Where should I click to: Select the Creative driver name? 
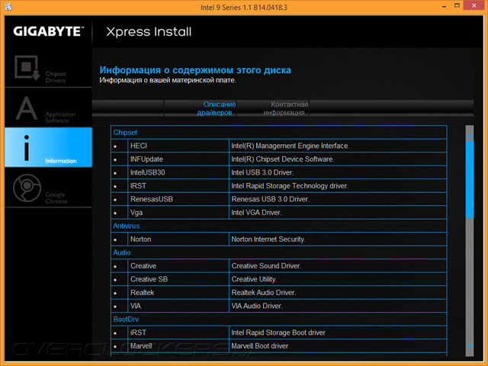pyautogui.click(x=143, y=266)
